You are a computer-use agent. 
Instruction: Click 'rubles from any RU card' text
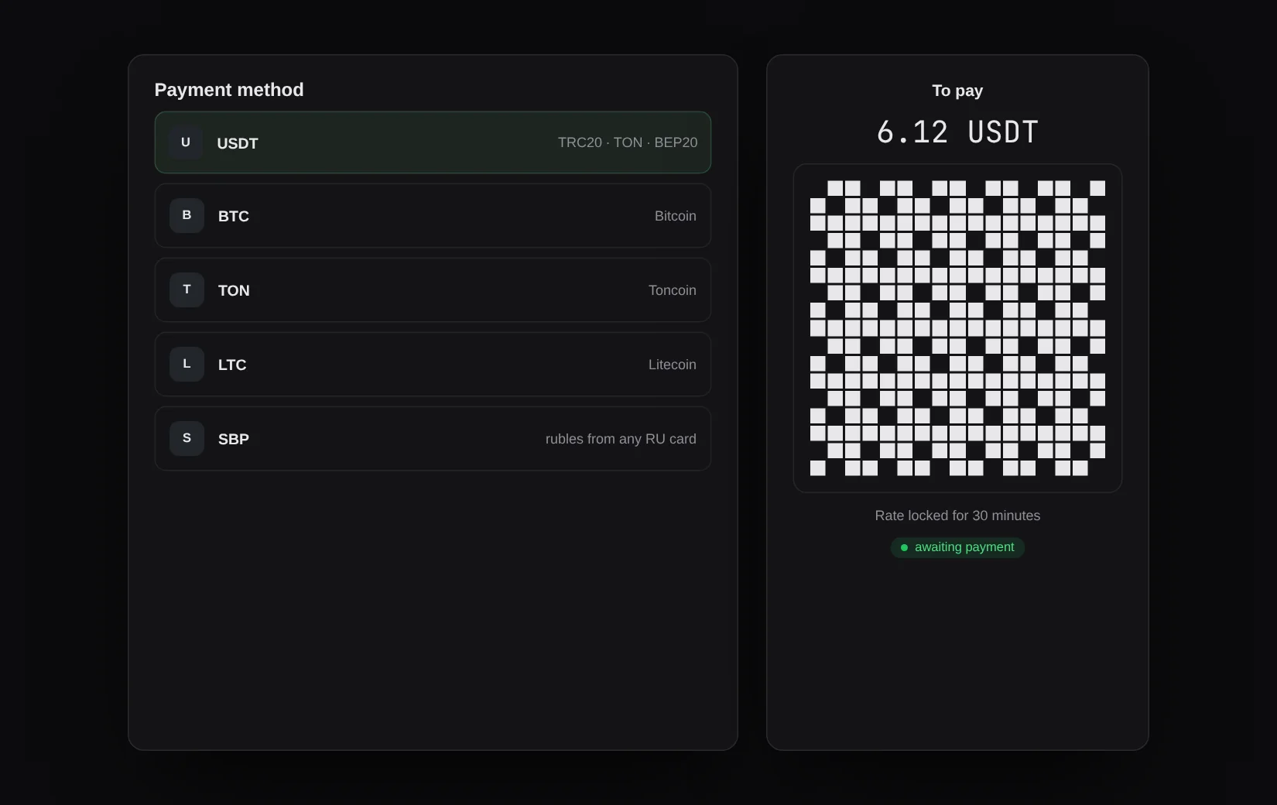coord(621,439)
